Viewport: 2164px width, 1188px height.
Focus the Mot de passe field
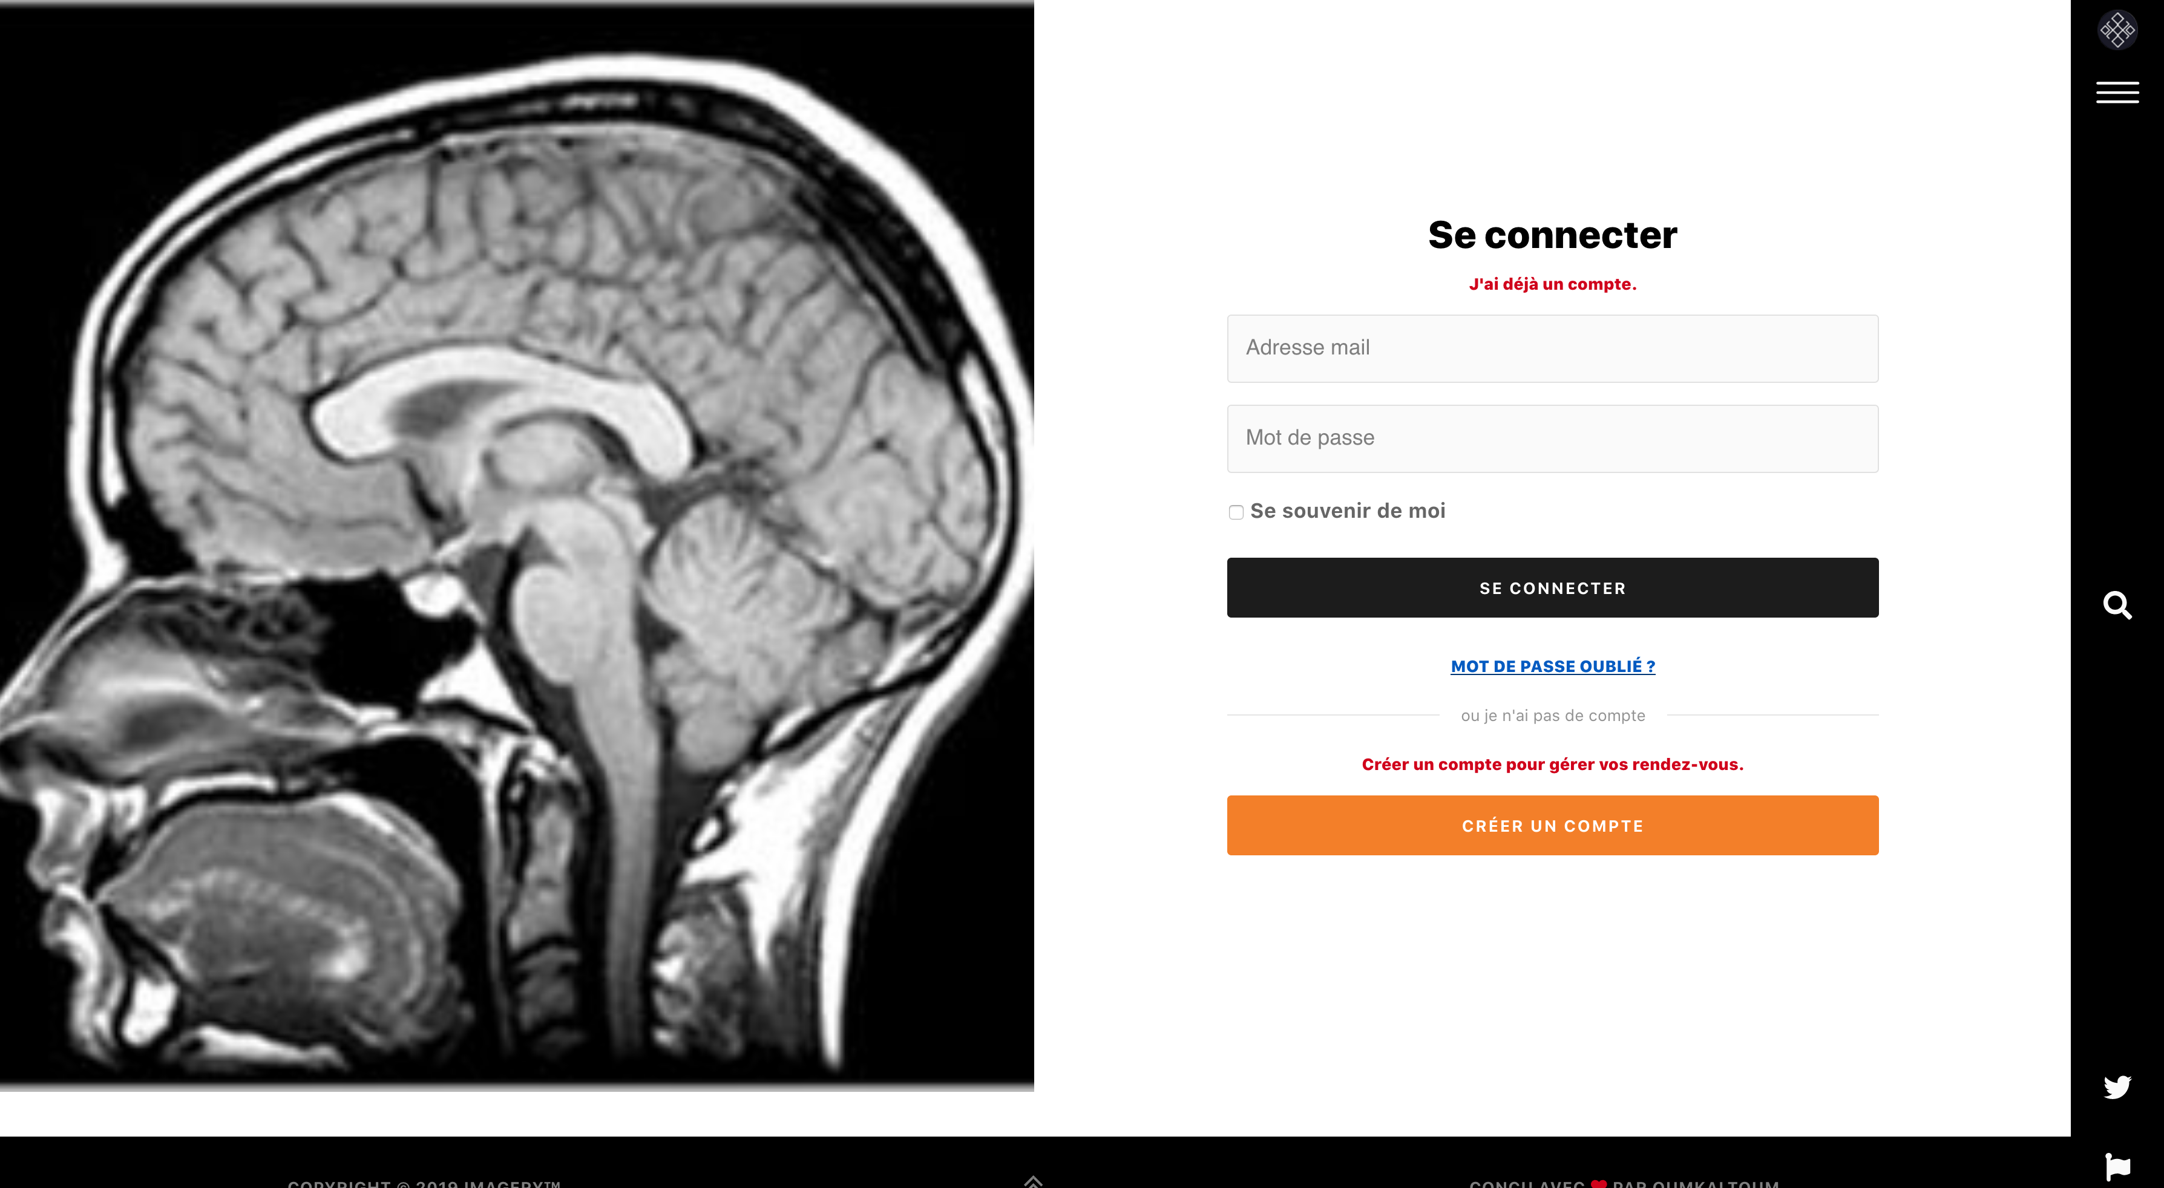pyautogui.click(x=1552, y=439)
